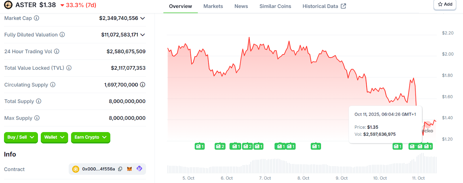Click the info icon beside Total Supply
This screenshot has width=463, height=183.
[38, 101]
